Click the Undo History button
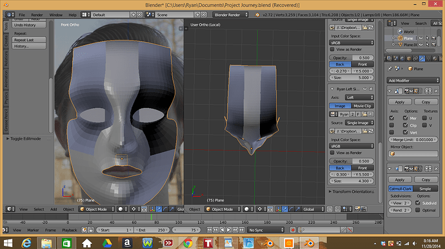The image size is (445, 249). click(29, 25)
